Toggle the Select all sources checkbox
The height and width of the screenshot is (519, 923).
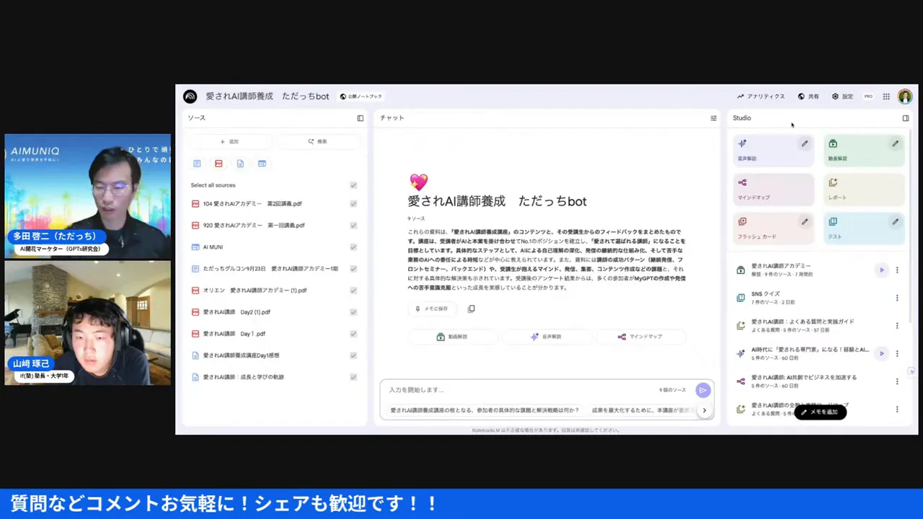coord(353,185)
